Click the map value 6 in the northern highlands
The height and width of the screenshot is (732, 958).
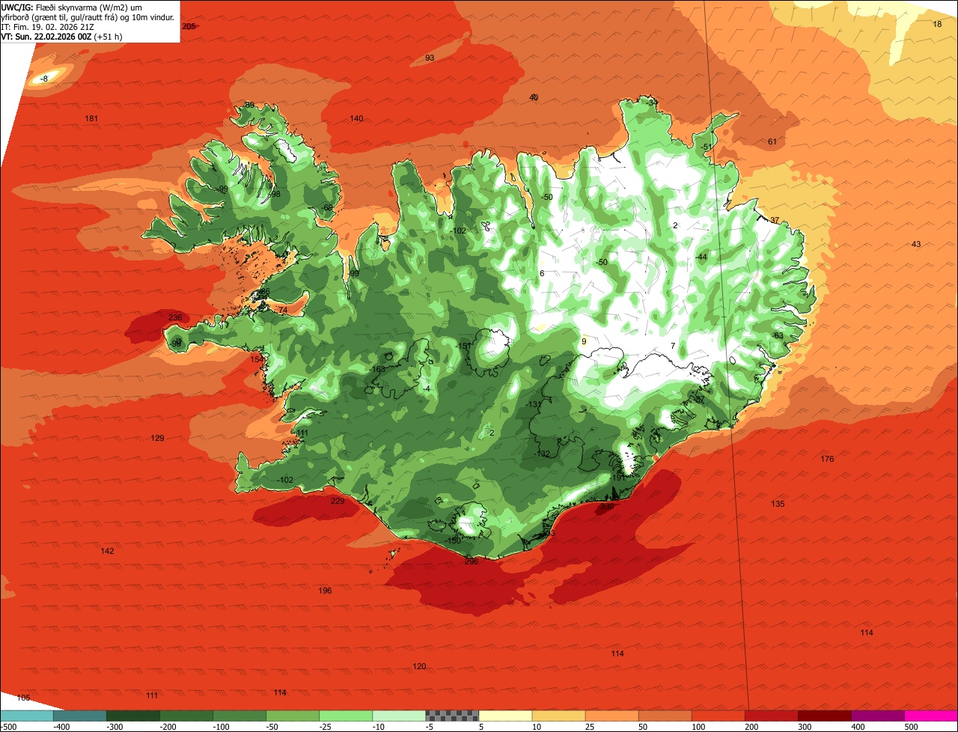click(542, 273)
